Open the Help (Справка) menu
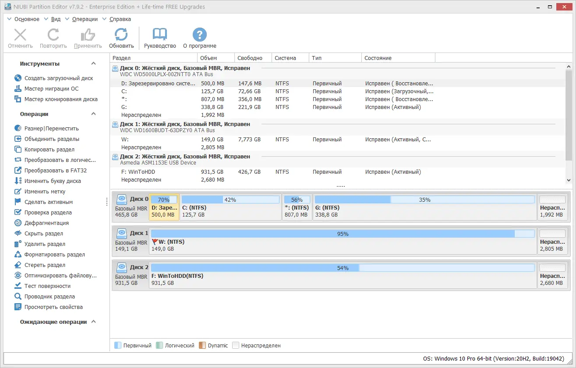Screen dimensions: 576x368 pos(119,19)
